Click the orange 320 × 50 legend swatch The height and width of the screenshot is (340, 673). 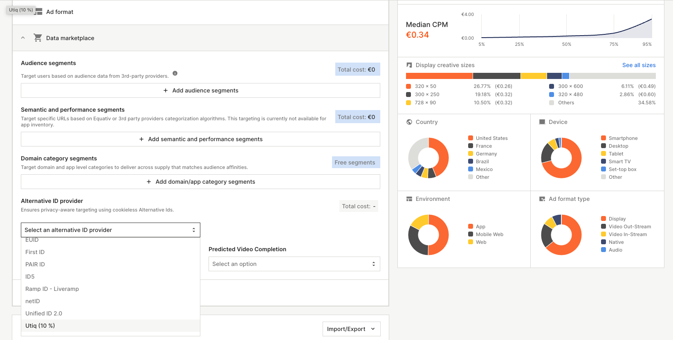point(408,86)
